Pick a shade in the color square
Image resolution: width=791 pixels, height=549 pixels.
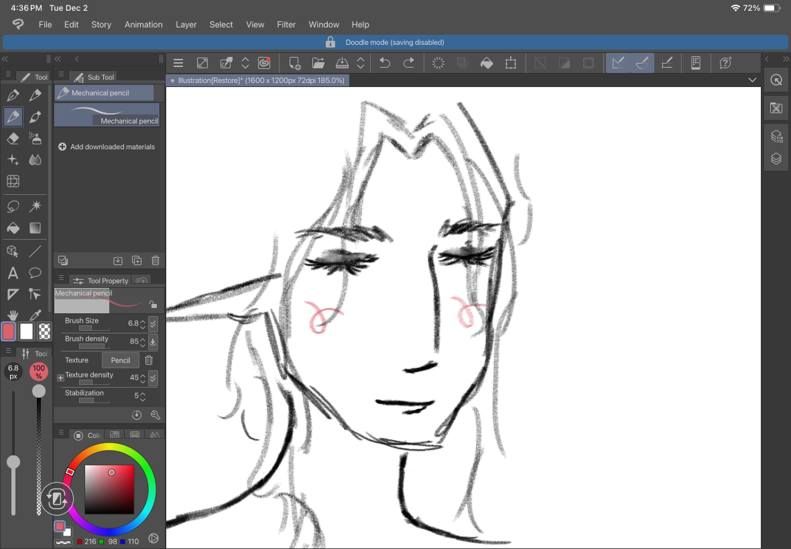tap(109, 489)
